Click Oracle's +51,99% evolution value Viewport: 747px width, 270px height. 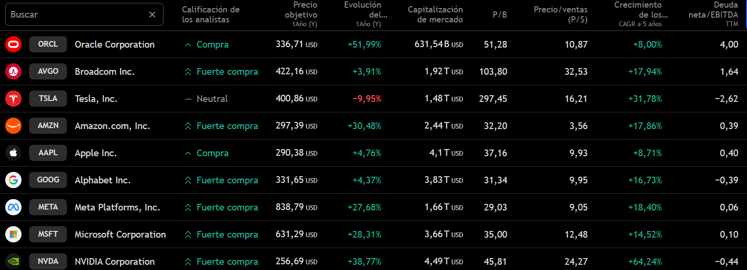click(x=364, y=44)
